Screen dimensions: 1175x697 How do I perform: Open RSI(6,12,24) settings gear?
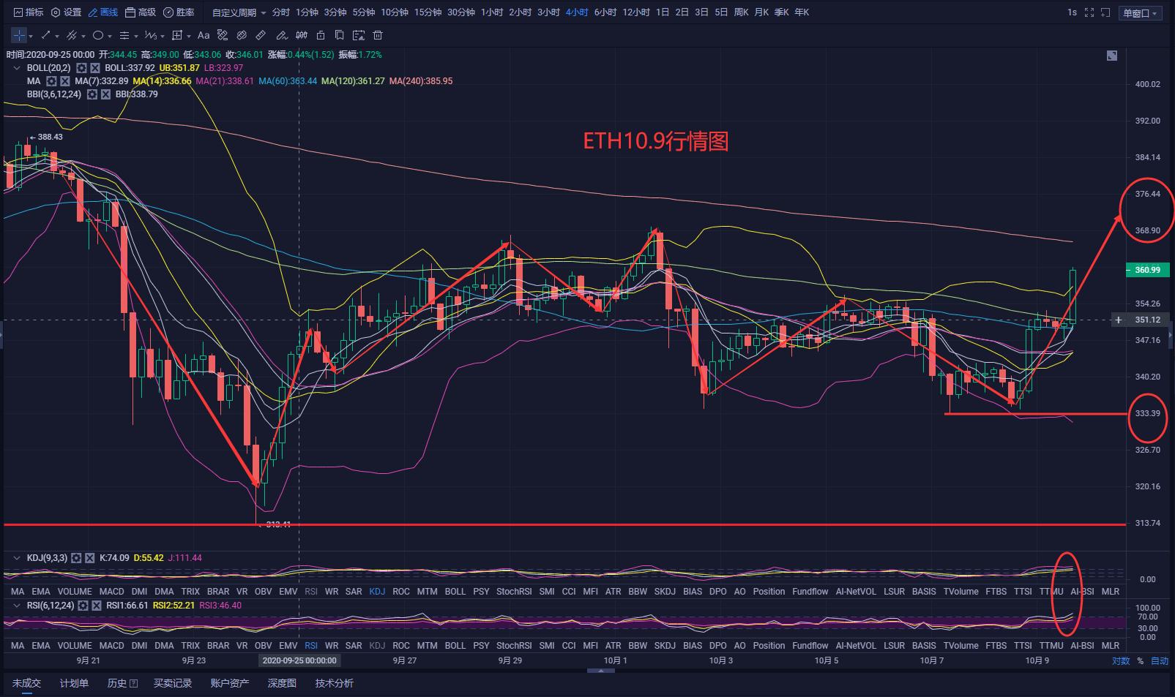coord(83,606)
